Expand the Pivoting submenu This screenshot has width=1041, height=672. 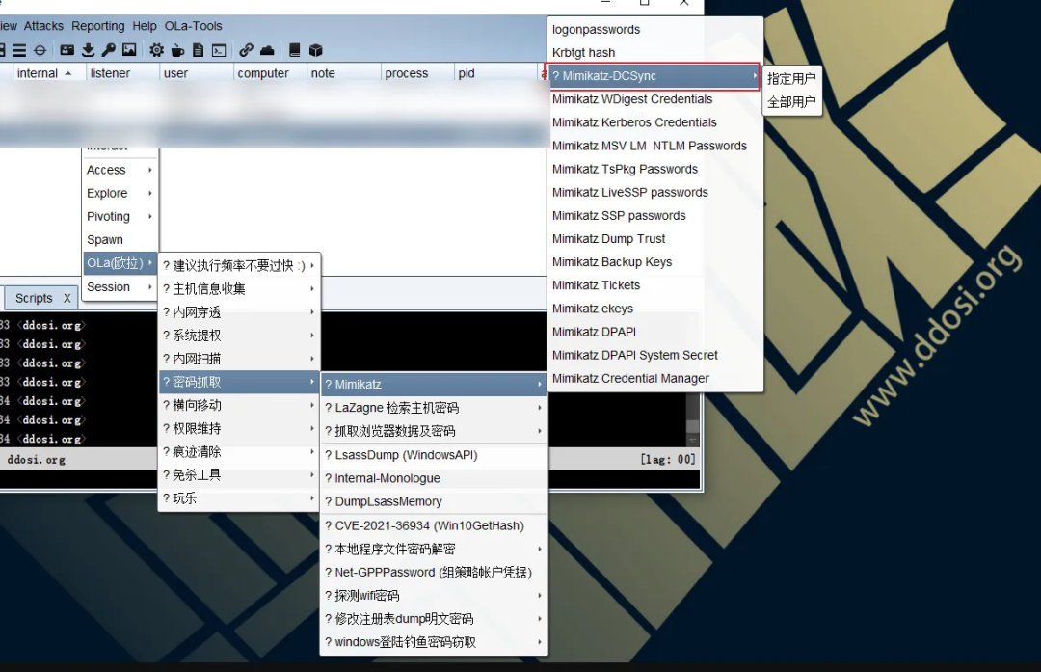click(x=120, y=217)
